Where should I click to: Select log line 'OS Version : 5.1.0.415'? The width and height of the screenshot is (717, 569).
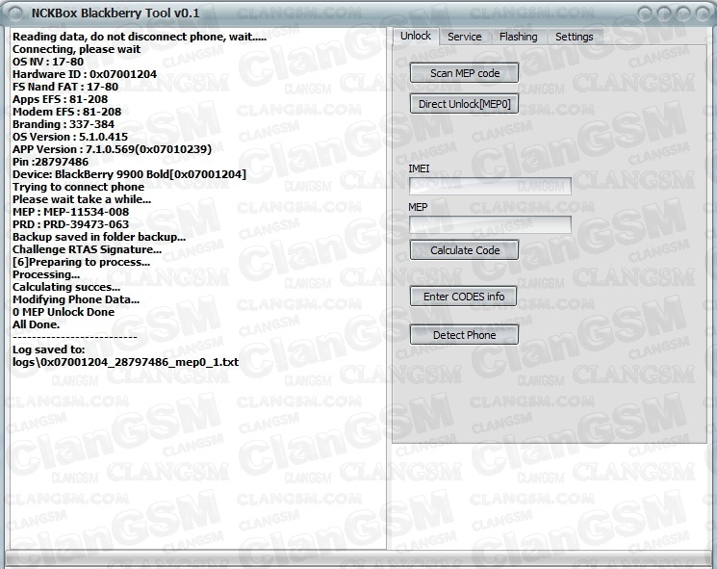coord(70,137)
